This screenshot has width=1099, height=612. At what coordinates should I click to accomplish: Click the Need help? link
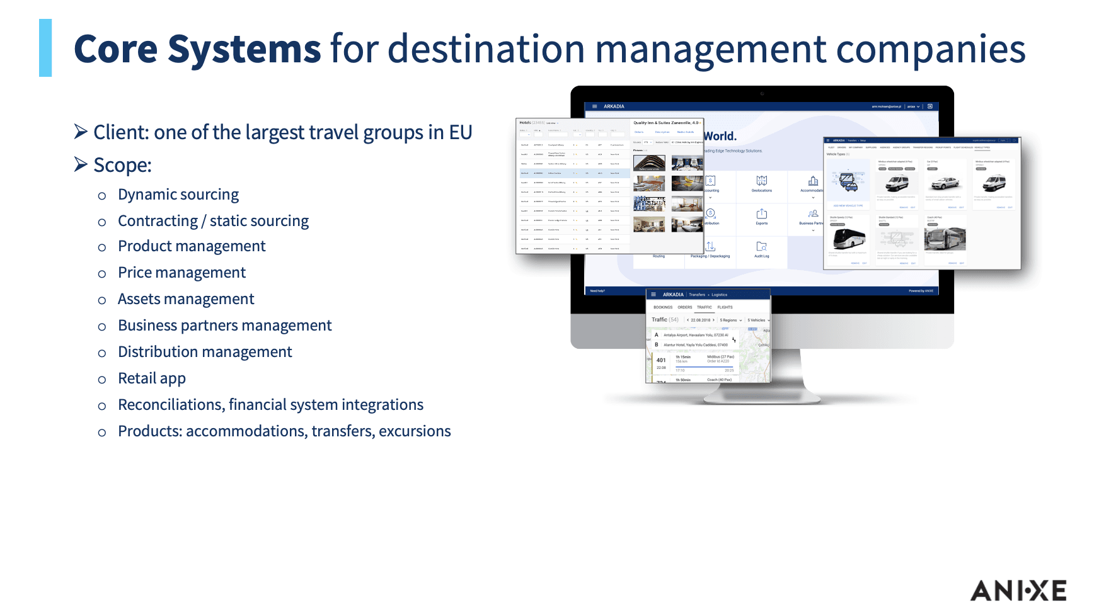[x=597, y=291]
